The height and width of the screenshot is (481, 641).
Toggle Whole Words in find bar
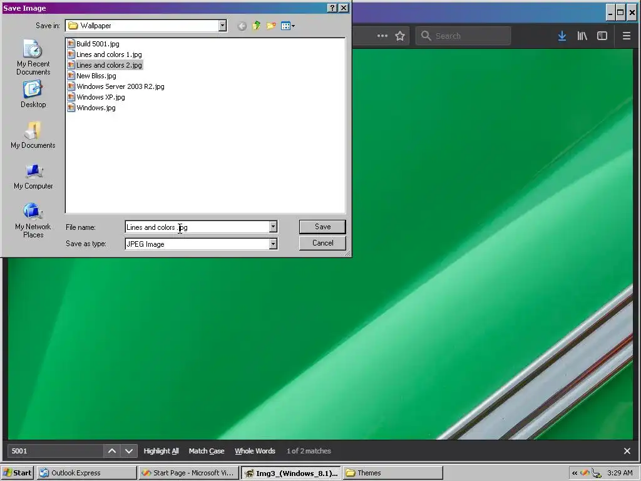tap(255, 451)
